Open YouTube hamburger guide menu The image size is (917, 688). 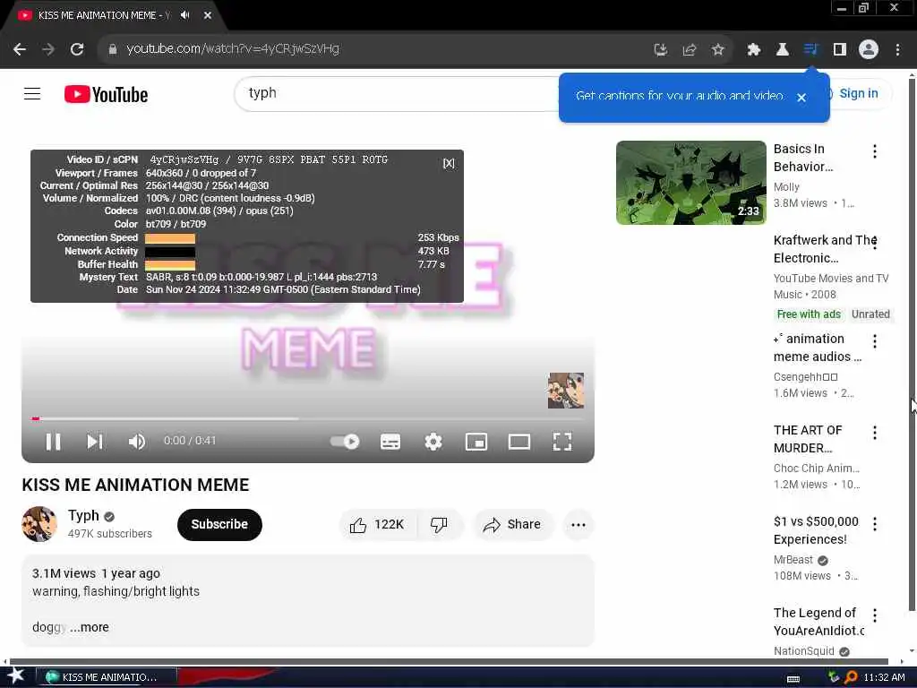coord(32,93)
